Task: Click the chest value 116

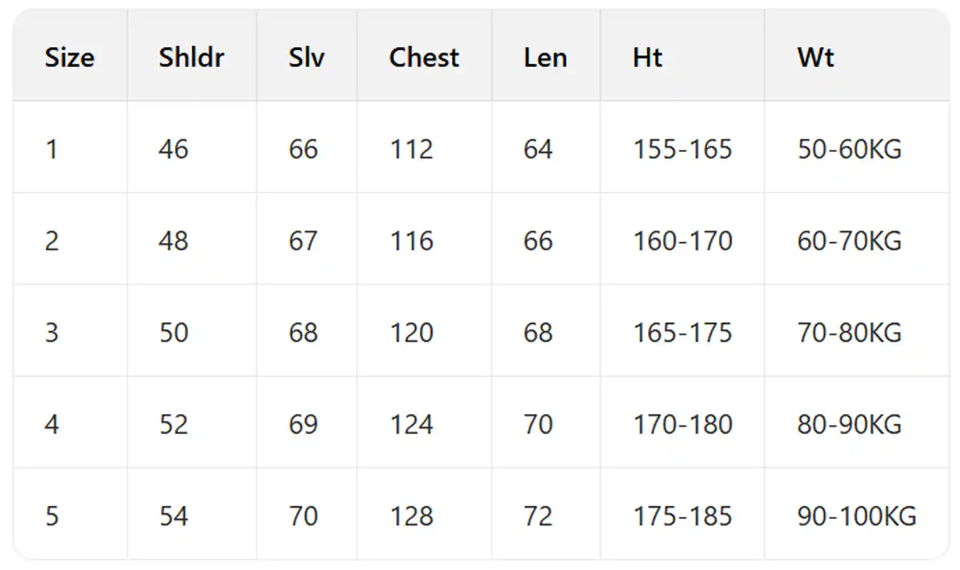Action: 411,241
